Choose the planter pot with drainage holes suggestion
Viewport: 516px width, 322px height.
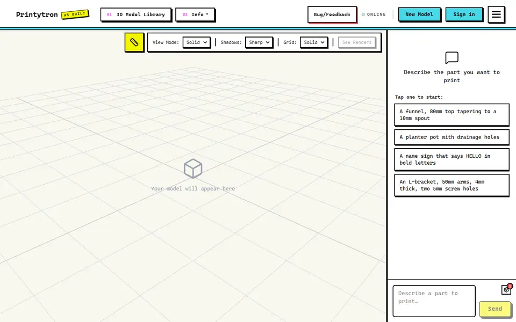click(451, 137)
